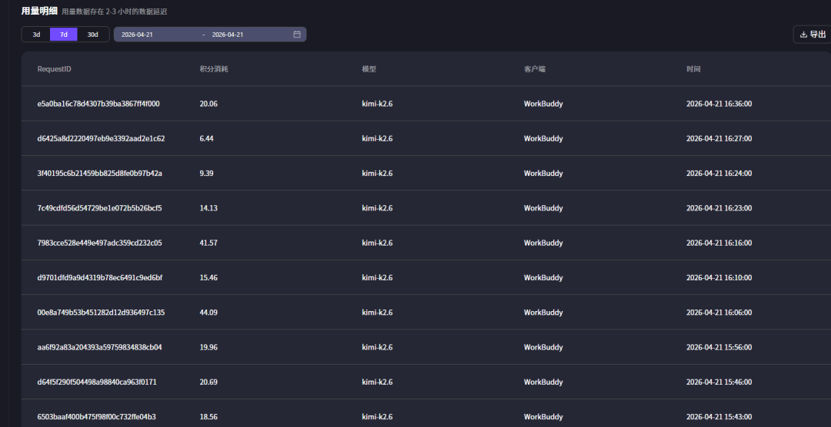Click request ID 7c49cdfd56d54729be1e072b5b26bcf5
Screen dimensions: 831x427
(x=99, y=208)
